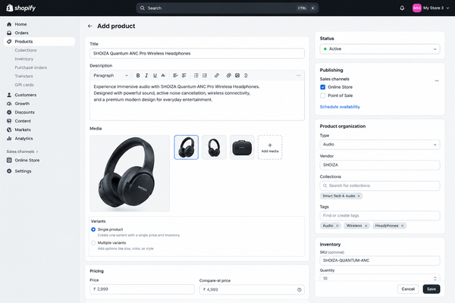This screenshot has width=455, height=303.
Task: Open the text color tool
Action: tap(163, 76)
